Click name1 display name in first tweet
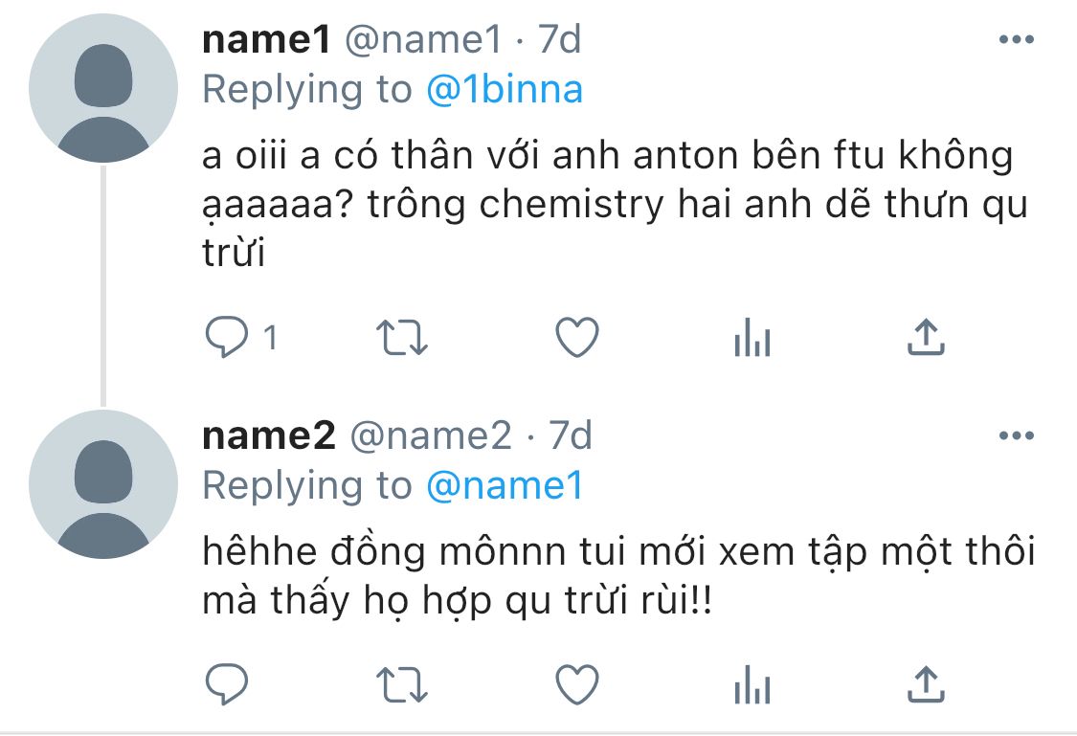1077x736 pixels. (266, 40)
